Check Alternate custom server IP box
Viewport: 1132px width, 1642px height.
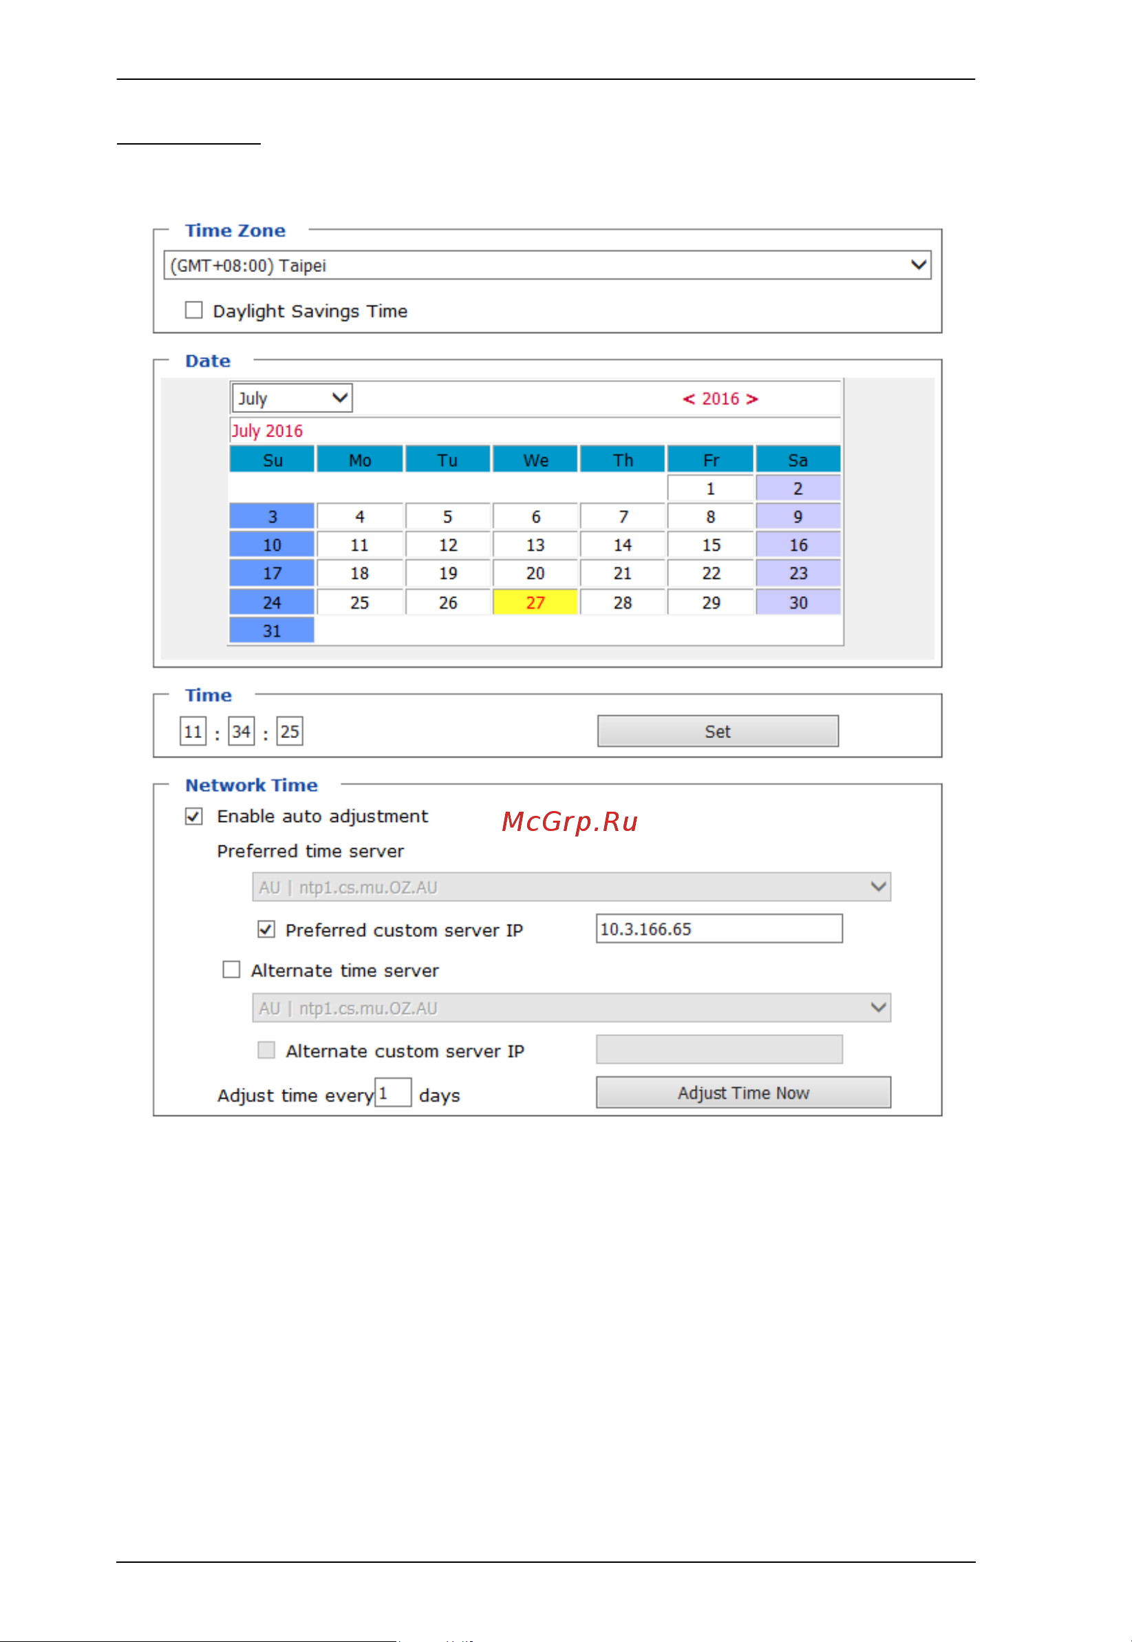point(266,1050)
